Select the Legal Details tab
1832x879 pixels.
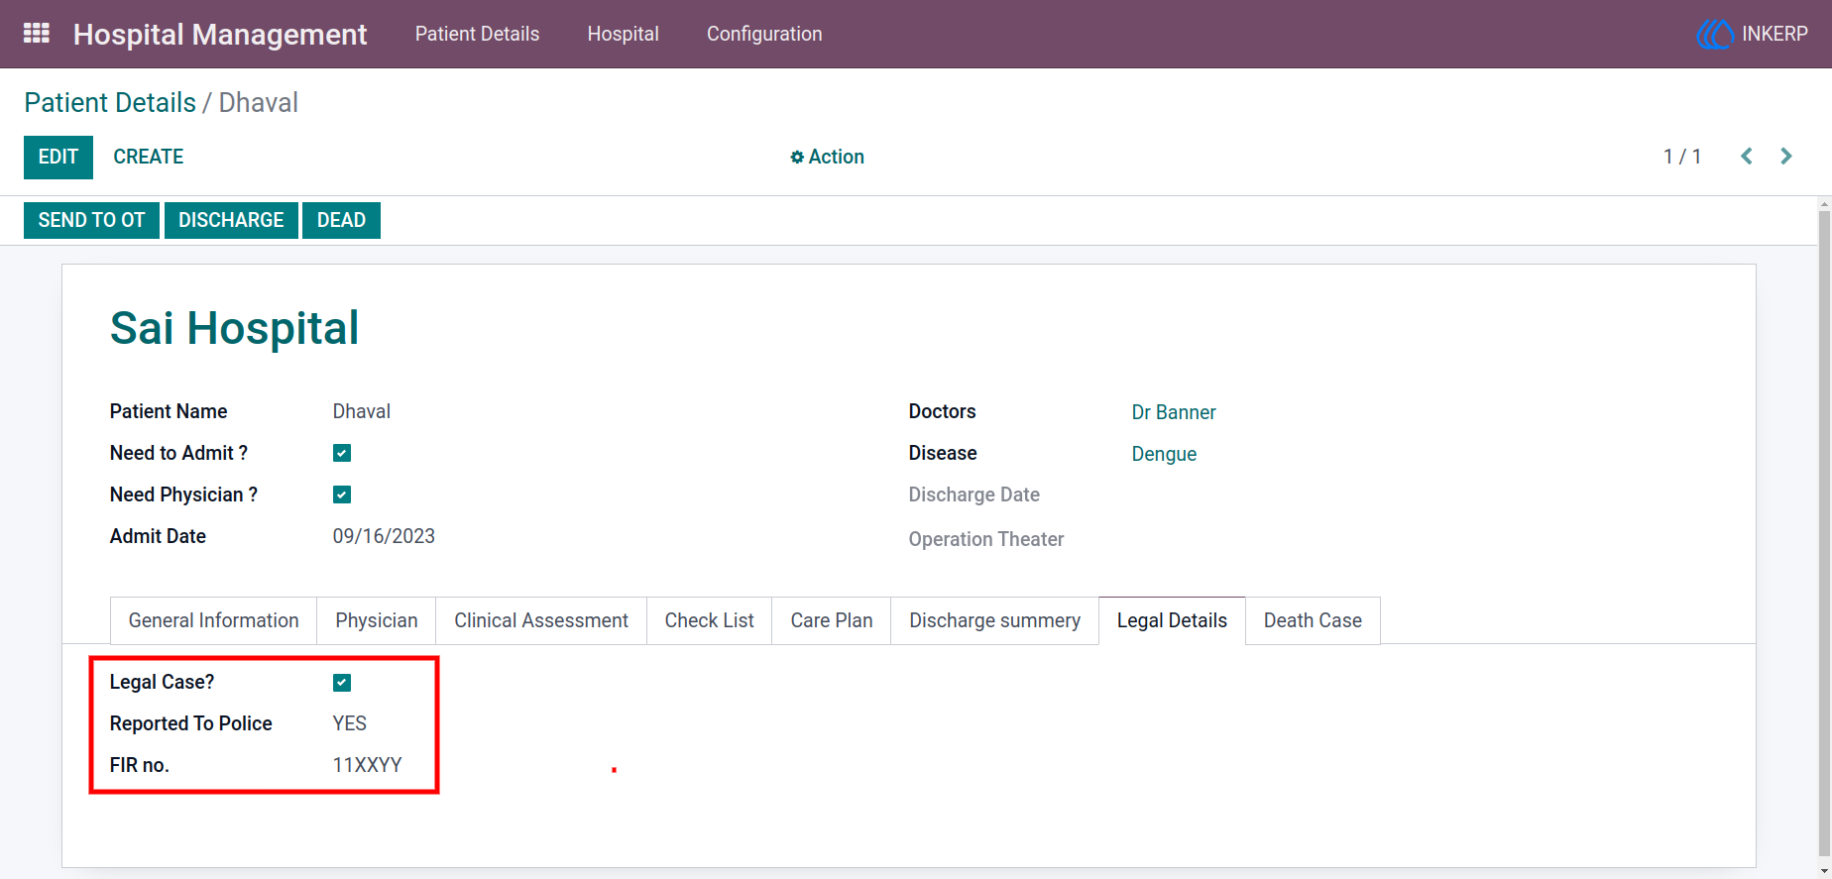(1172, 620)
